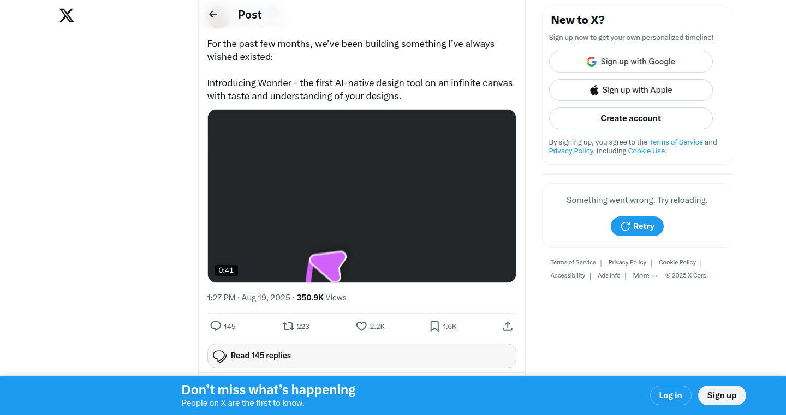Like the post with the heart icon
Screen dimensions: 786x415
(361, 326)
